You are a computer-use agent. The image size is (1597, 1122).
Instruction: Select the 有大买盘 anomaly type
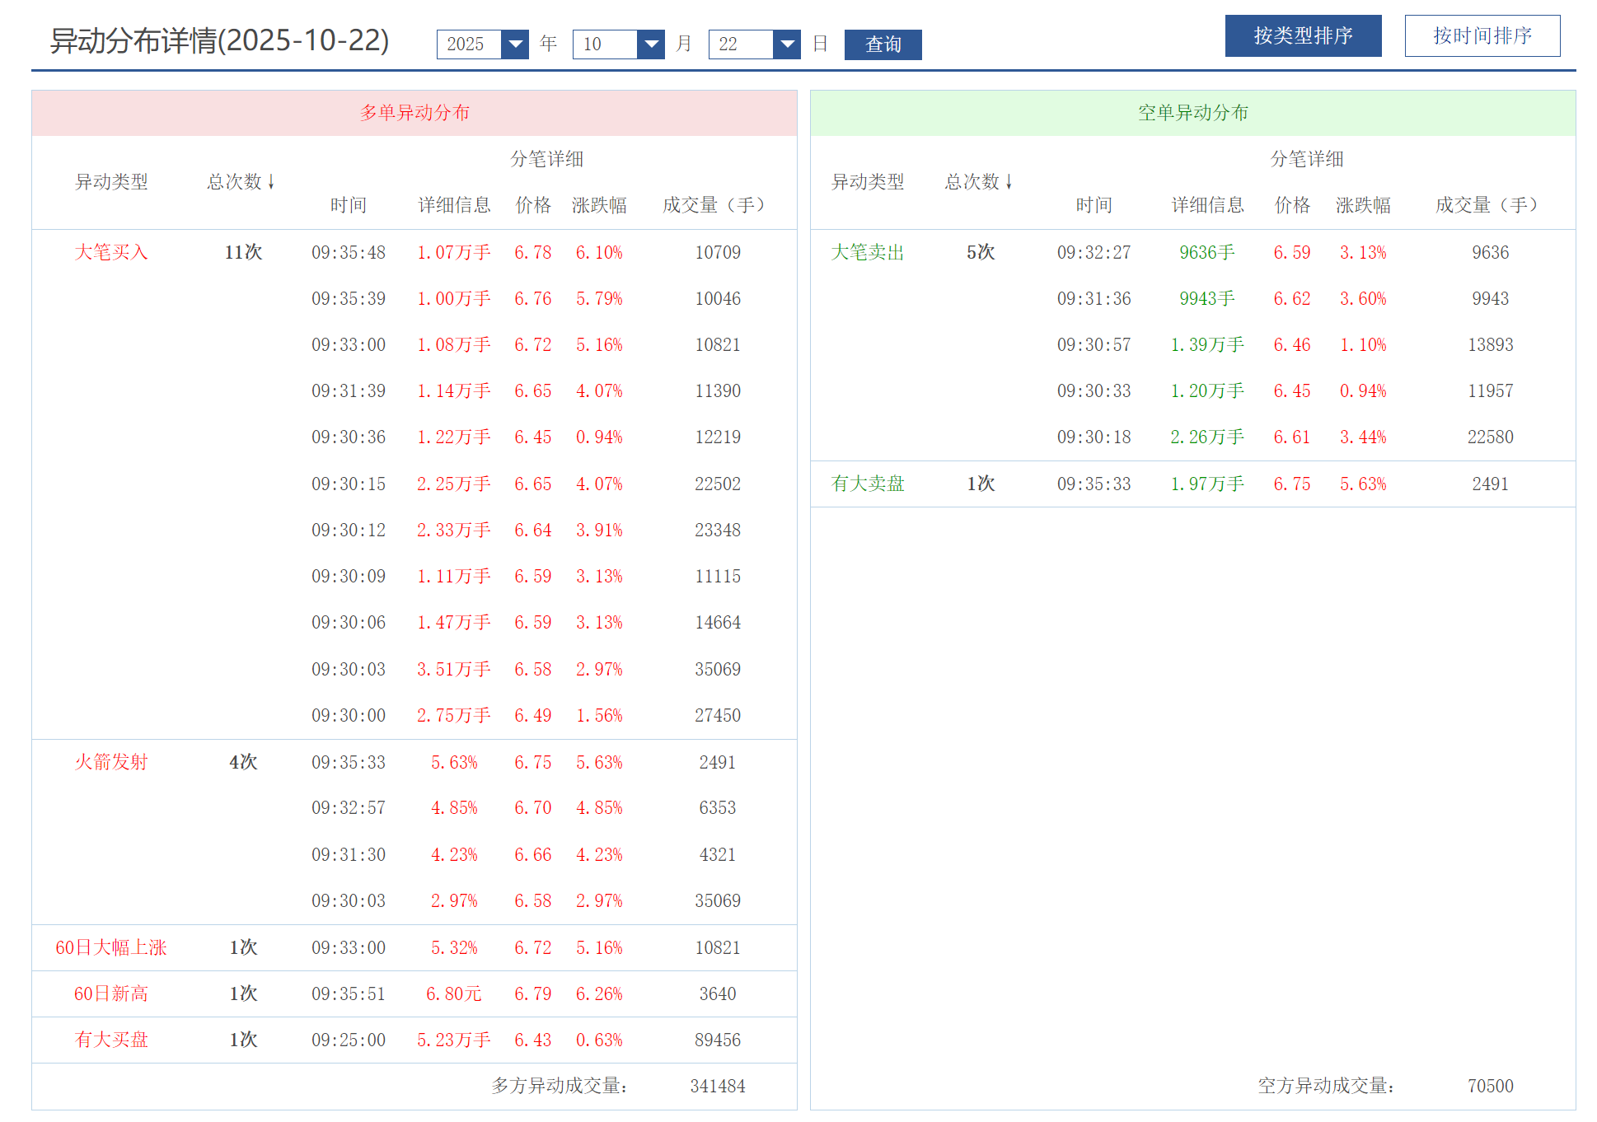(111, 1040)
